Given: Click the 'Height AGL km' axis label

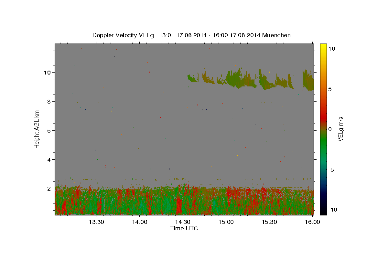Looking at the screenshot, I should [37, 129].
